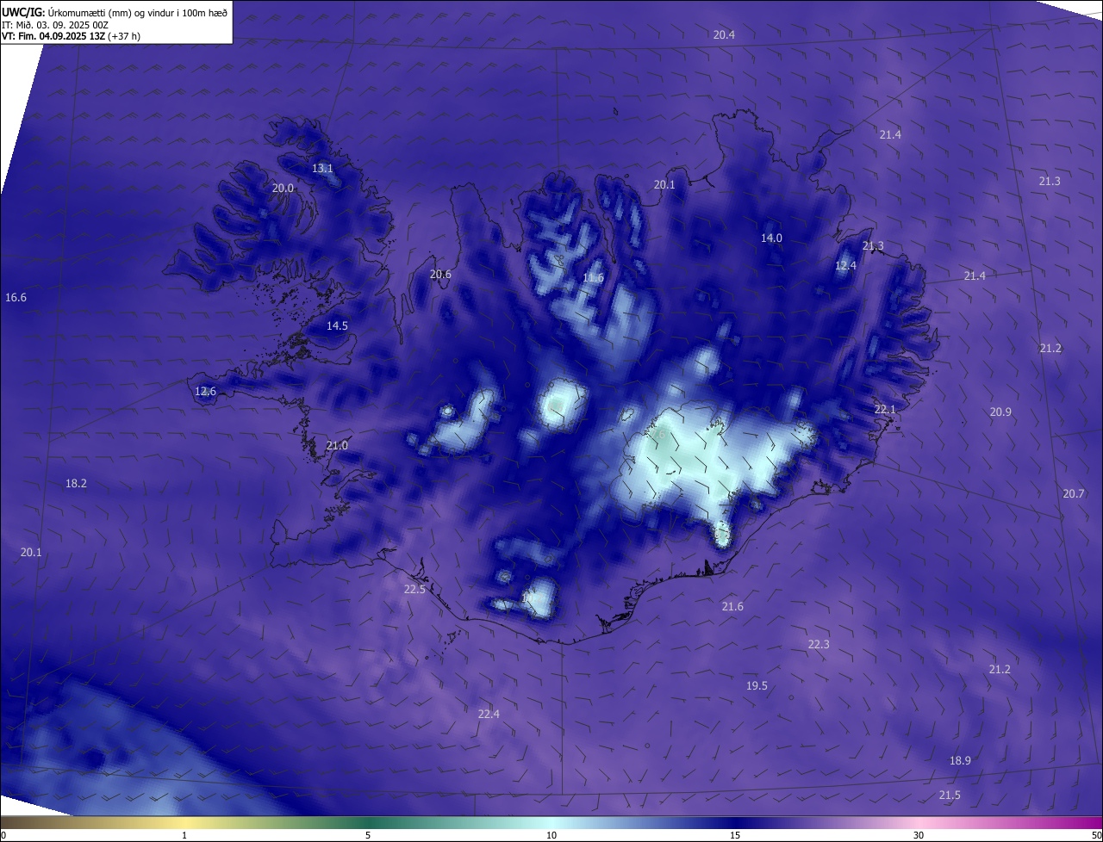The height and width of the screenshot is (842, 1103).
Task: Click the map title 'UWC/IG: Úrkomumætti (mm)' line
Action: (115, 13)
